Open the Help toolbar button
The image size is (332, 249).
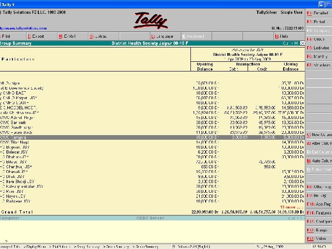(x=289, y=36)
